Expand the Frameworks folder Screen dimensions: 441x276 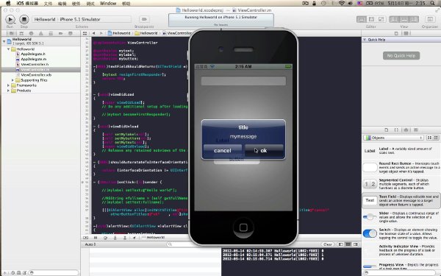tap(8, 85)
